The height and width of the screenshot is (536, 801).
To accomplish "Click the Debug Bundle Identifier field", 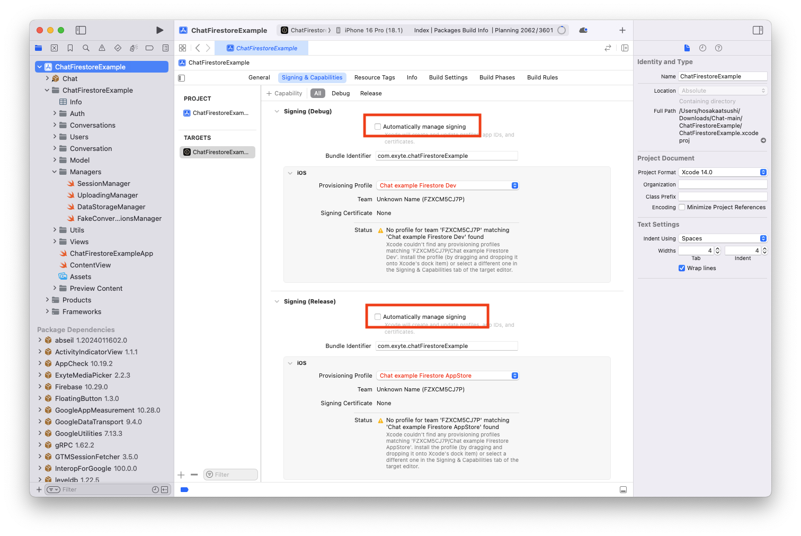I will 447,156.
